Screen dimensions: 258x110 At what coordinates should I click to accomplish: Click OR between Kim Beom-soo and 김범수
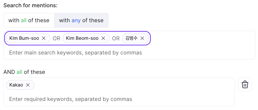click(x=116, y=38)
